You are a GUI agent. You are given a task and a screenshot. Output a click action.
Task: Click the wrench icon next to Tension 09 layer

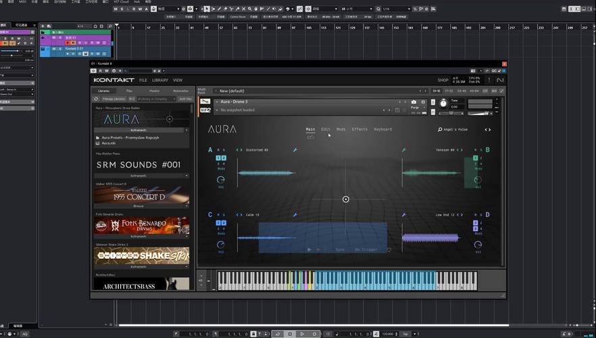coord(403,150)
